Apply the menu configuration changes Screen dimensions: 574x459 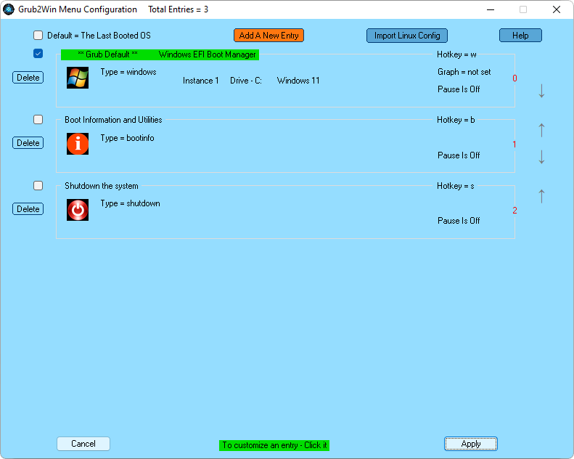tap(471, 444)
